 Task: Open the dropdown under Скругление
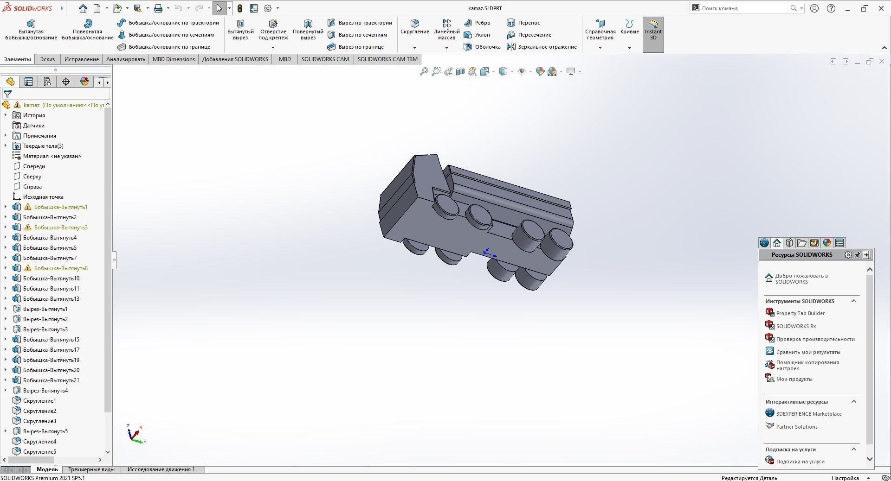414,48
